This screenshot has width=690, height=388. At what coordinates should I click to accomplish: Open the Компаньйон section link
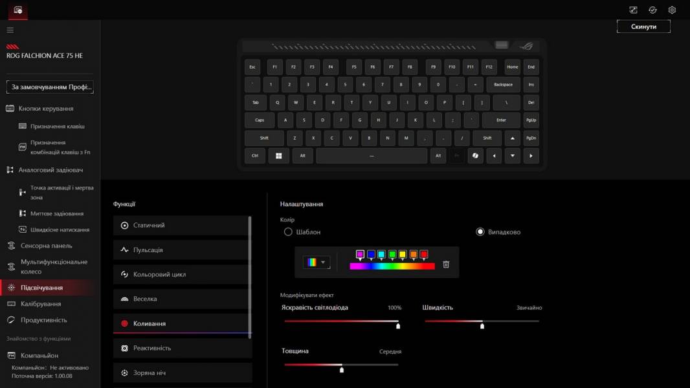click(x=39, y=356)
